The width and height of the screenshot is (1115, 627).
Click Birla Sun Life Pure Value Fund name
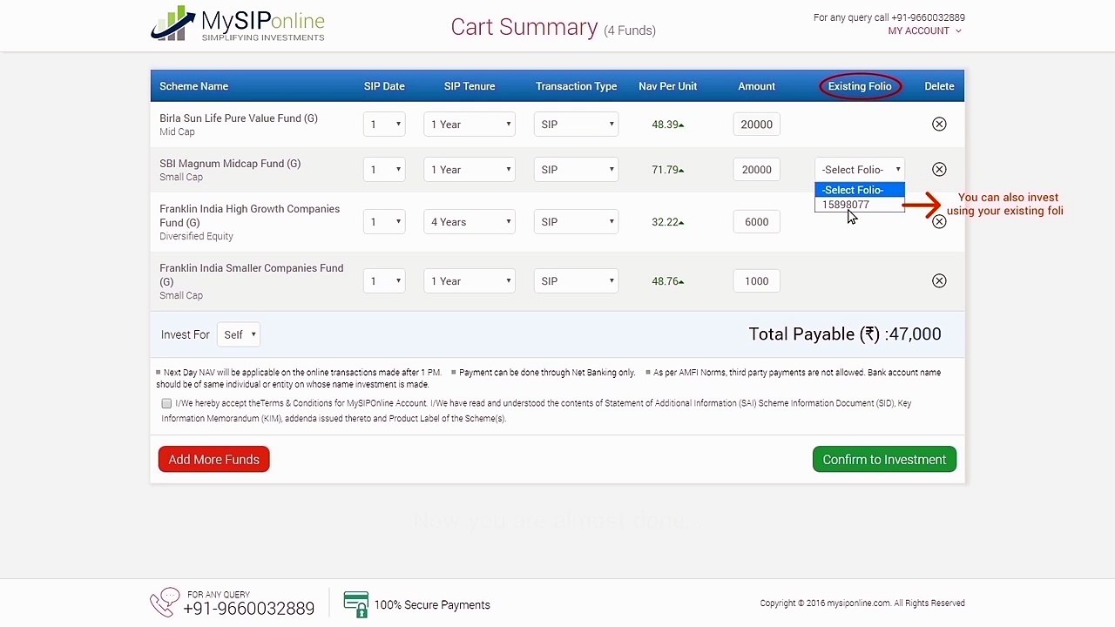pos(239,118)
